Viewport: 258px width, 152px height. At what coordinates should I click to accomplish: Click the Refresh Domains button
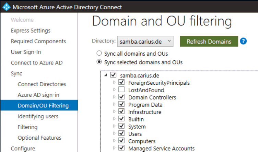209,41
